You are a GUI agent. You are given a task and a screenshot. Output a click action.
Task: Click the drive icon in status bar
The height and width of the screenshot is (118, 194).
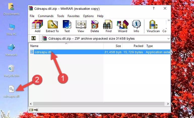pos(31,110)
